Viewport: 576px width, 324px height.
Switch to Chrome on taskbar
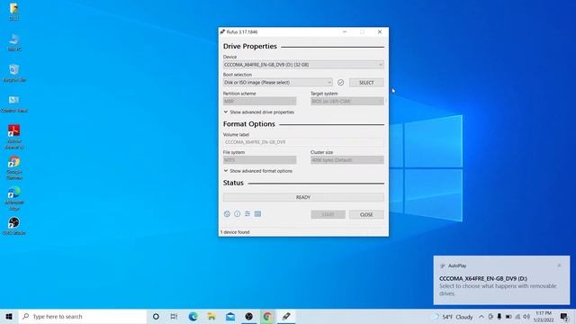[x=267, y=316]
